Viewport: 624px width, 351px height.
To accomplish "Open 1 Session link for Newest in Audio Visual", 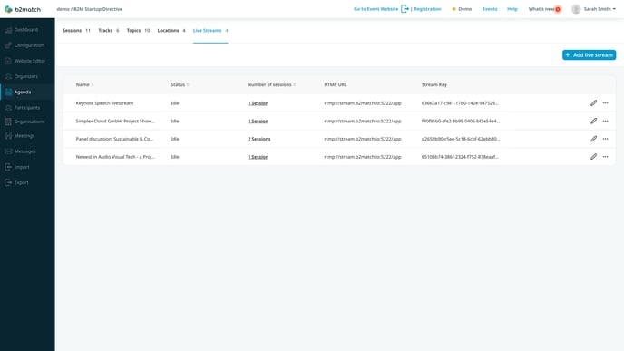I will click(258, 157).
